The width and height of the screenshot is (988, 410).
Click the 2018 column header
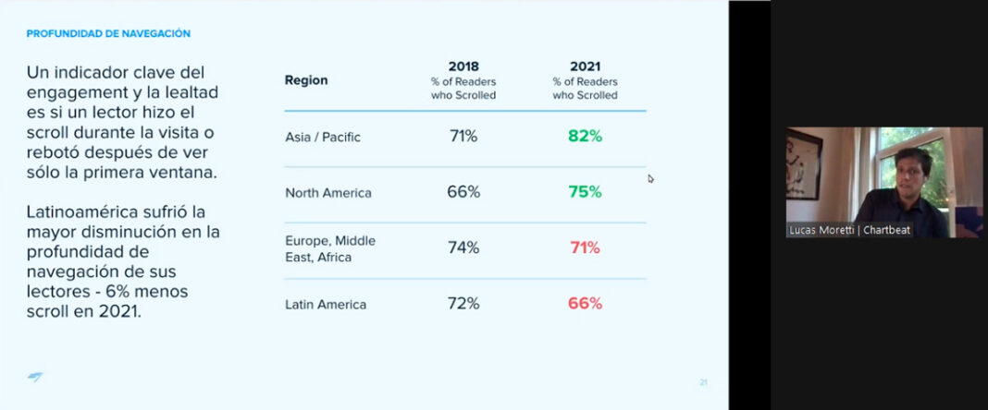(463, 67)
